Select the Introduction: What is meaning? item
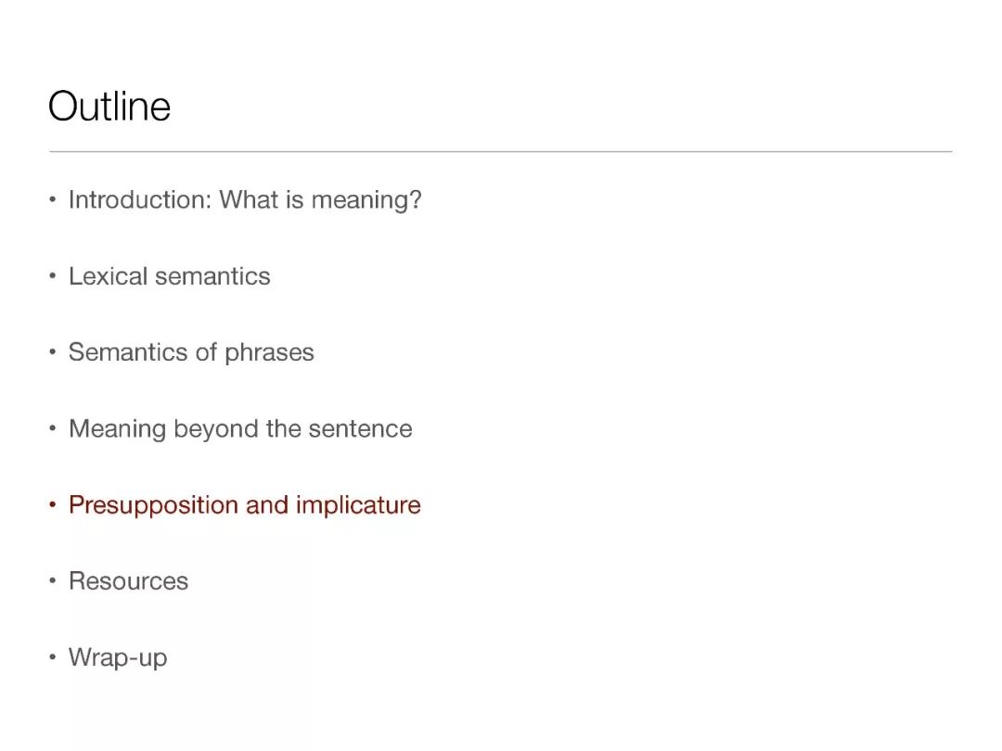 pyautogui.click(x=245, y=200)
